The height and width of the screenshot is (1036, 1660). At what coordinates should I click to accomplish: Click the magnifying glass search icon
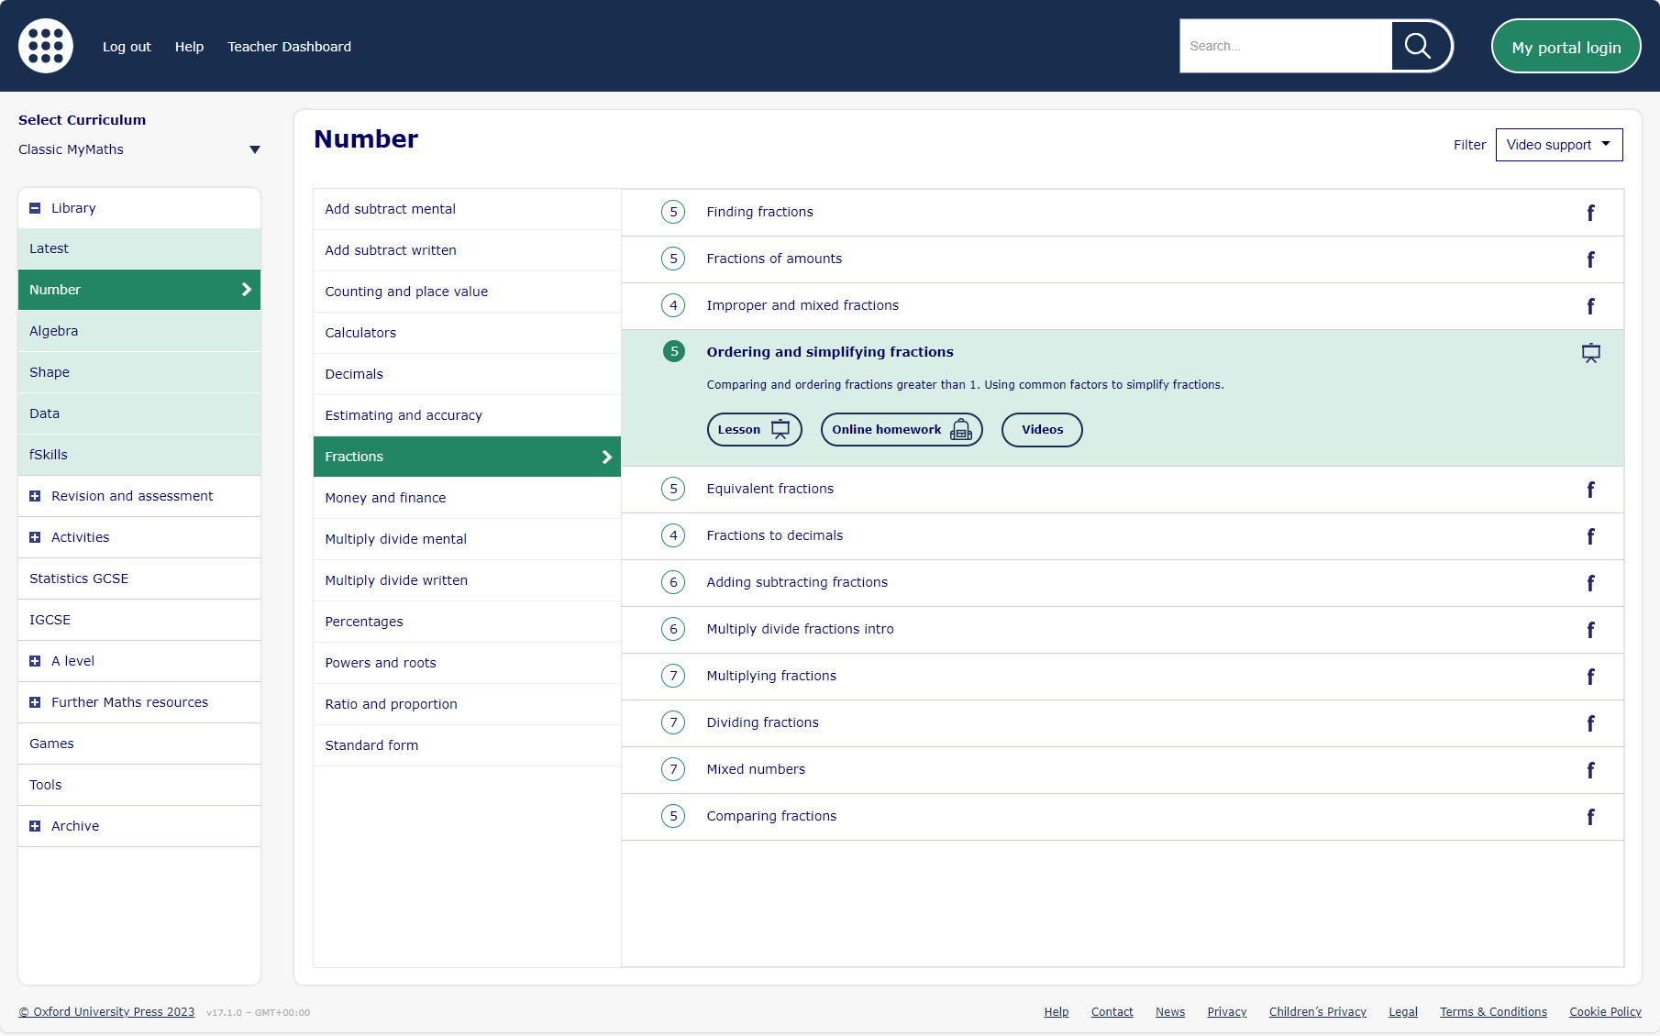coord(1418,46)
